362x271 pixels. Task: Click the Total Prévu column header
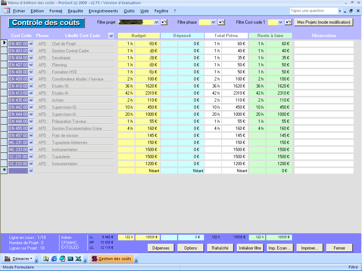point(226,36)
